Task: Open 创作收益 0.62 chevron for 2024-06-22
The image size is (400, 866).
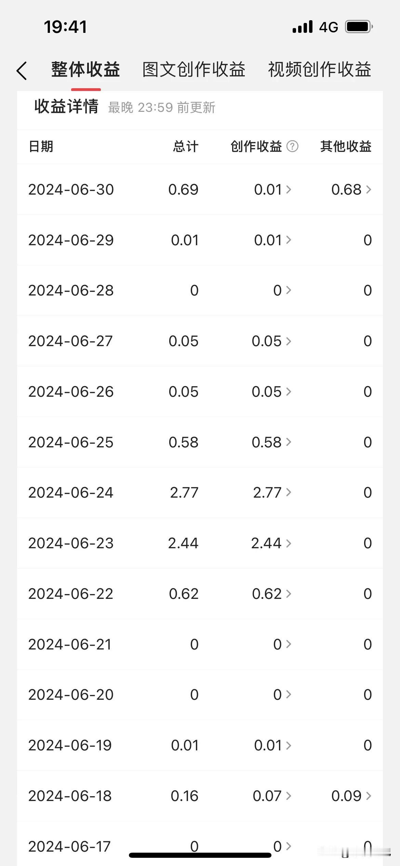Action: [289, 594]
